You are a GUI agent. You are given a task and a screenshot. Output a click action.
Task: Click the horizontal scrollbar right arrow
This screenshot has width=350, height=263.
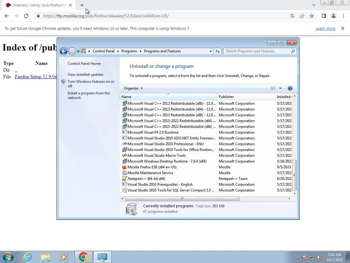tap(290, 198)
